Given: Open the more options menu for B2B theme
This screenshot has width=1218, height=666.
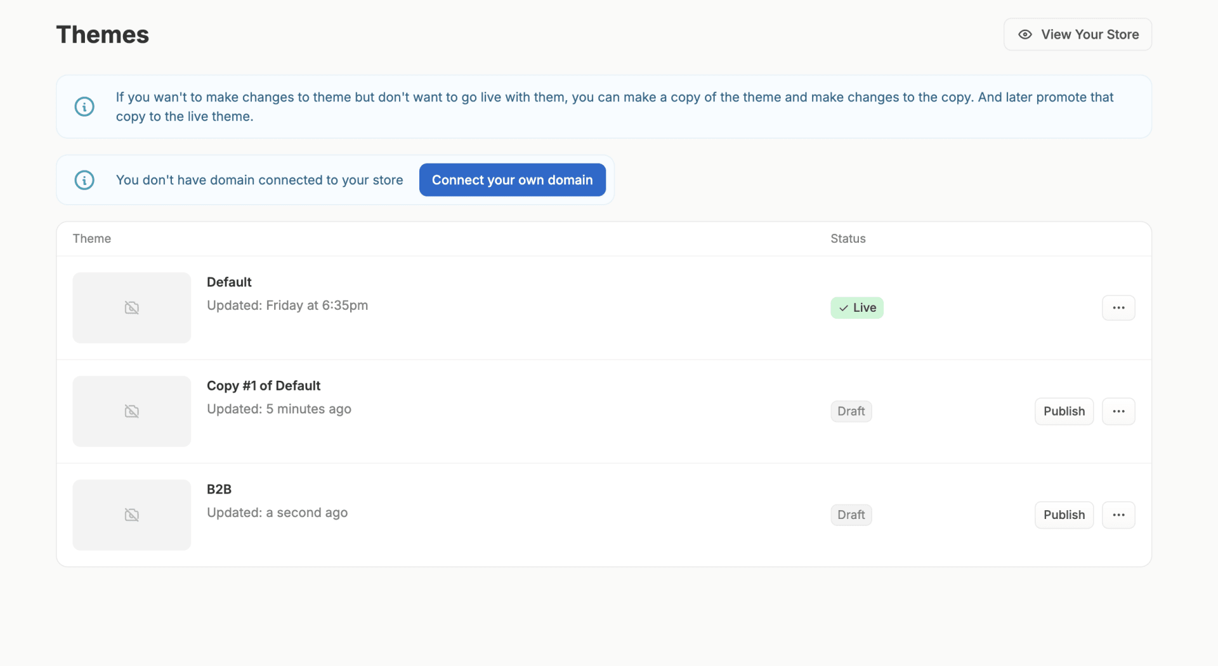Looking at the screenshot, I should click(1118, 515).
